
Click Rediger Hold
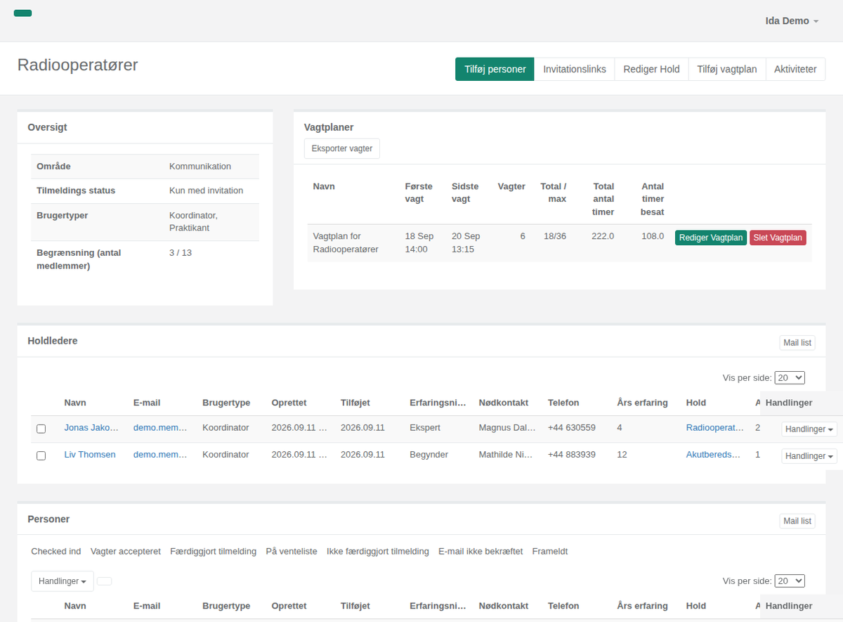651,69
